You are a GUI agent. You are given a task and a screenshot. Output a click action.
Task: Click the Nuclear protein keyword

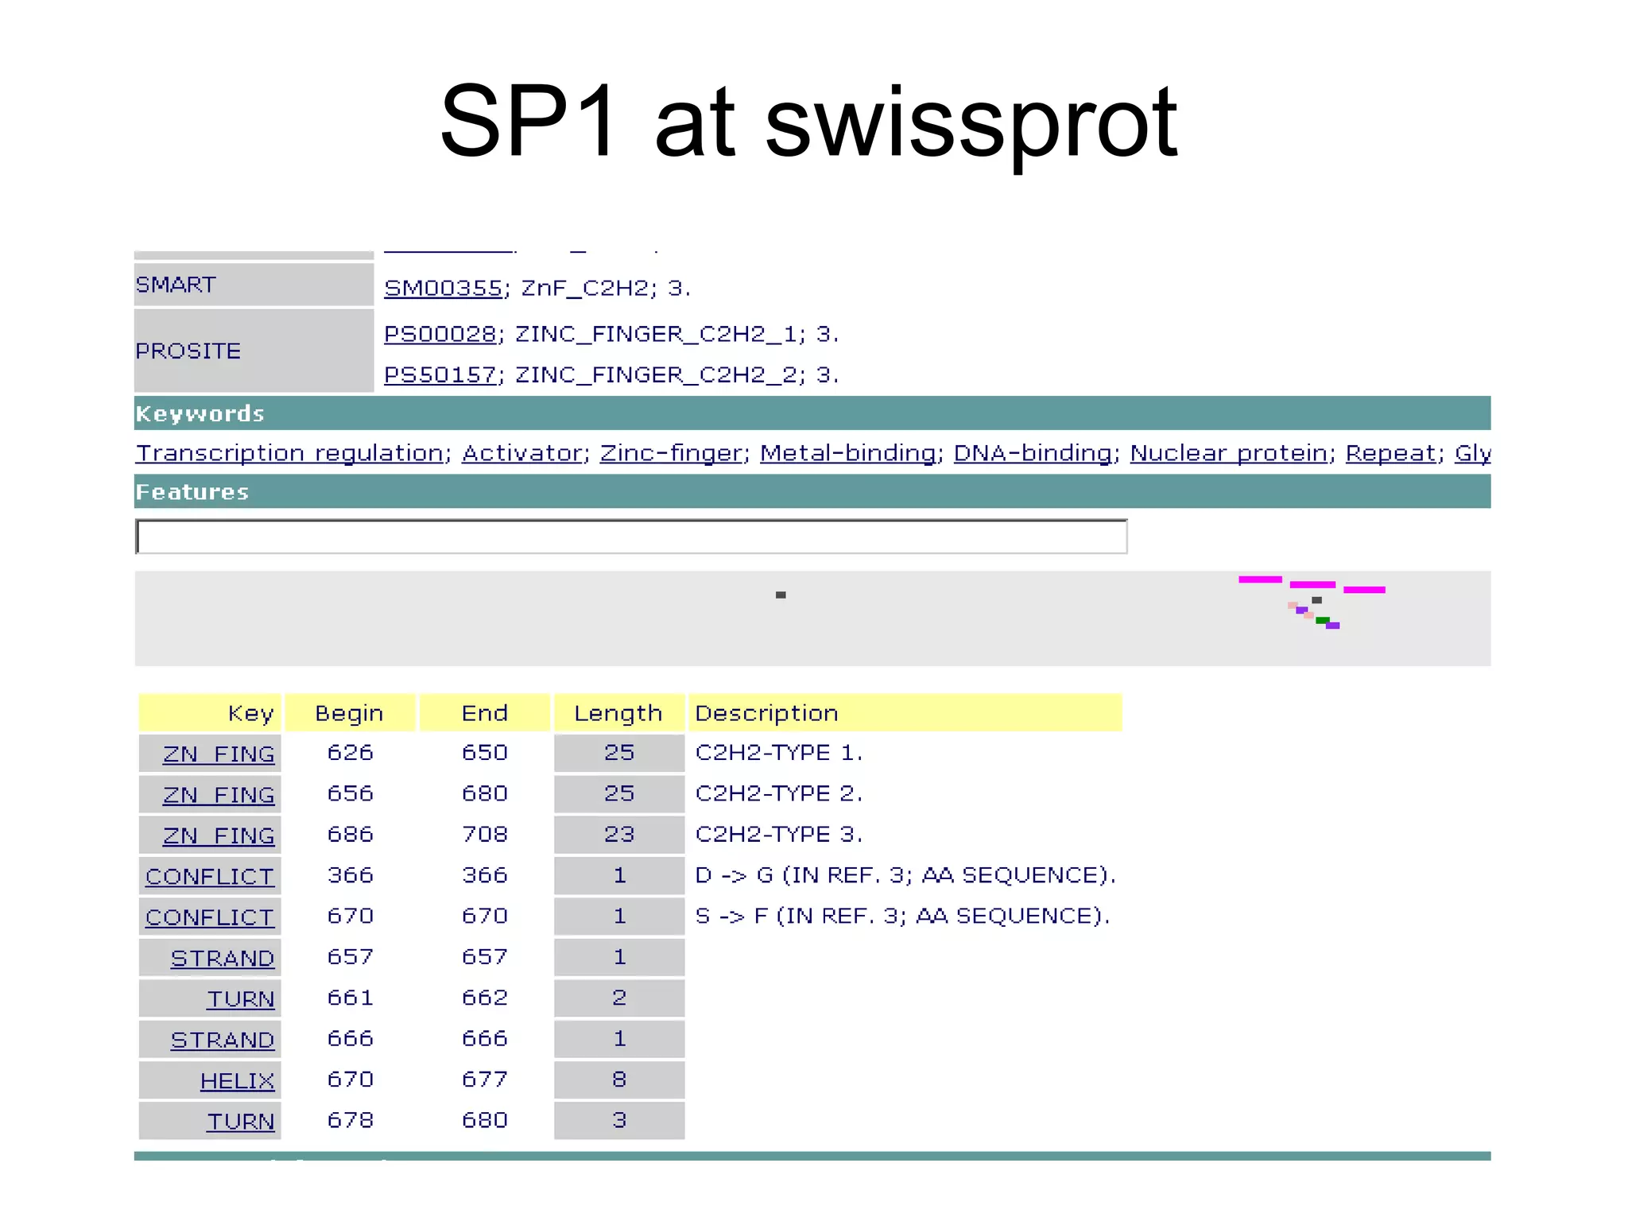1229,453
